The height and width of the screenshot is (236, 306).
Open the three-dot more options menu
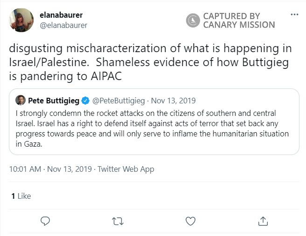point(294,14)
